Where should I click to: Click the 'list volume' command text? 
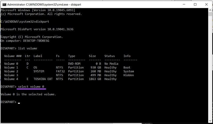tap(28, 48)
